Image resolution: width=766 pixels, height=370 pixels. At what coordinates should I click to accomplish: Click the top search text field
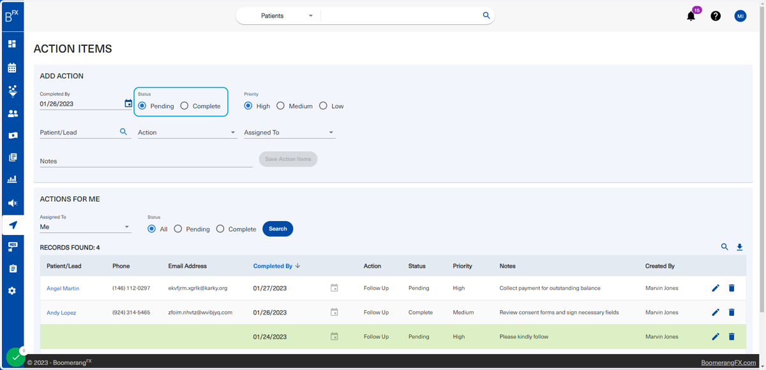coord(401,16)
